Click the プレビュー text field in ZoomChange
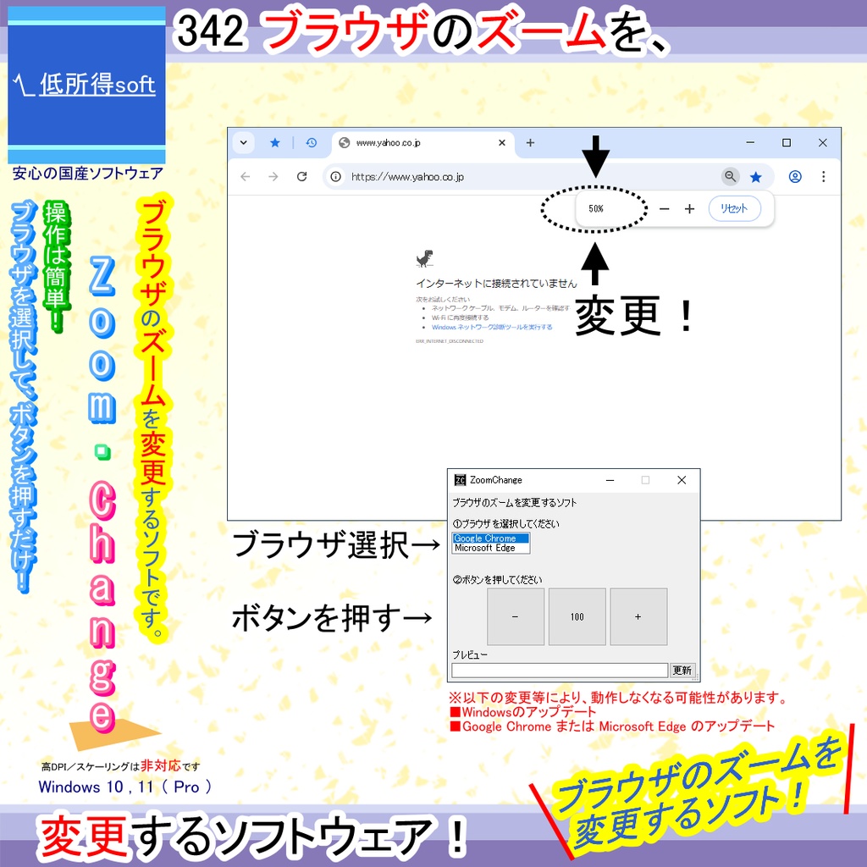This screenshot has height=867, width=867. pyautogui.click(x=560, y=671)
